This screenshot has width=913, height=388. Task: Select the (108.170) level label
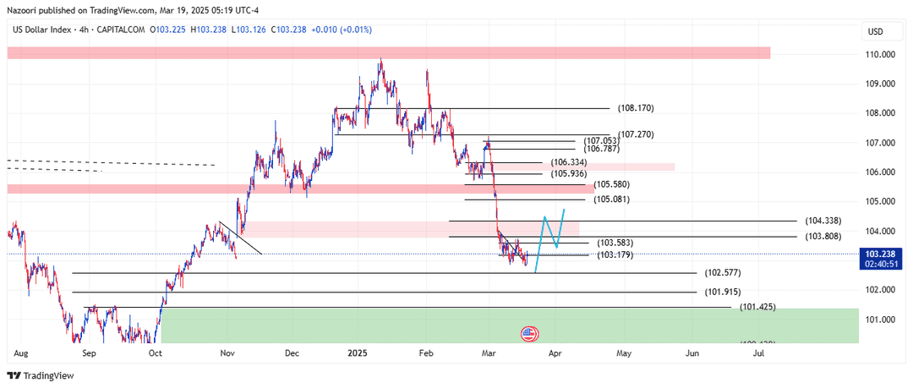coord(634,108)
